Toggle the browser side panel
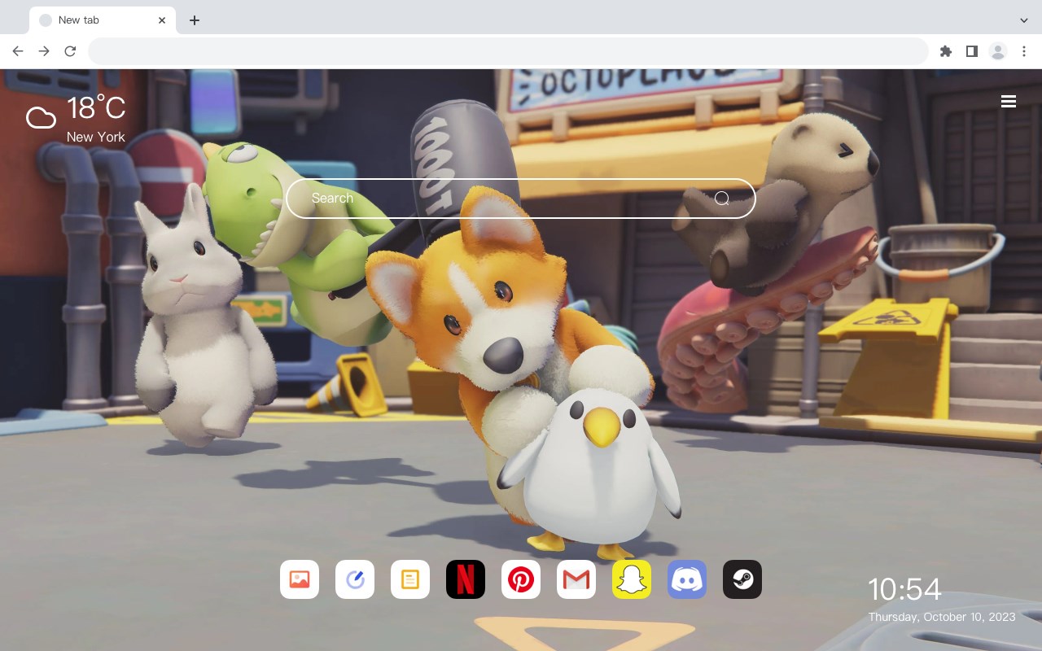 (971, 51)
